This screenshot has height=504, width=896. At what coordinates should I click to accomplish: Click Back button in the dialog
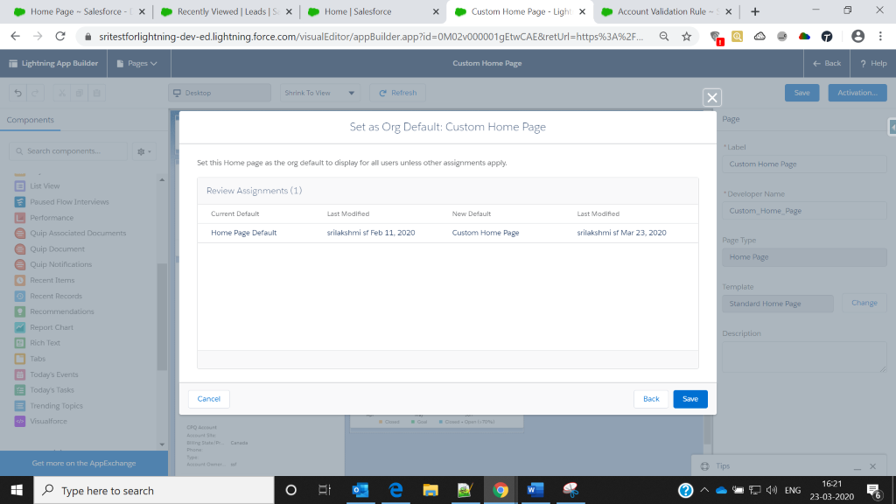pyautogui.click(x=651, y=399)
